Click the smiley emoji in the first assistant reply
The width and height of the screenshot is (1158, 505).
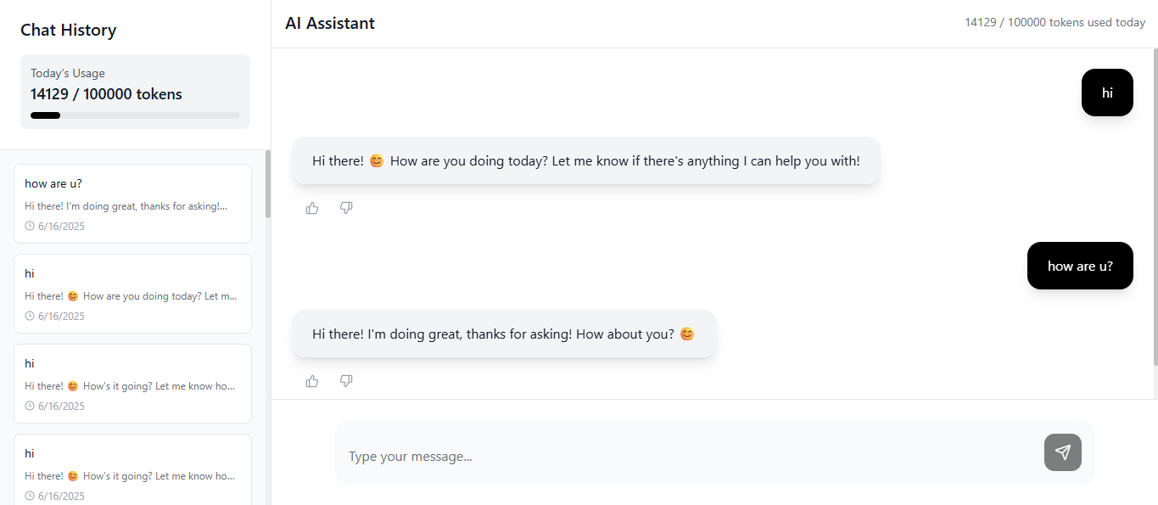[x=378, y=161]
